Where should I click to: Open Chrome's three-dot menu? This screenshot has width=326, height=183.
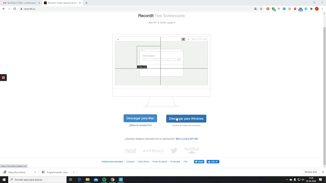[322, 9]
